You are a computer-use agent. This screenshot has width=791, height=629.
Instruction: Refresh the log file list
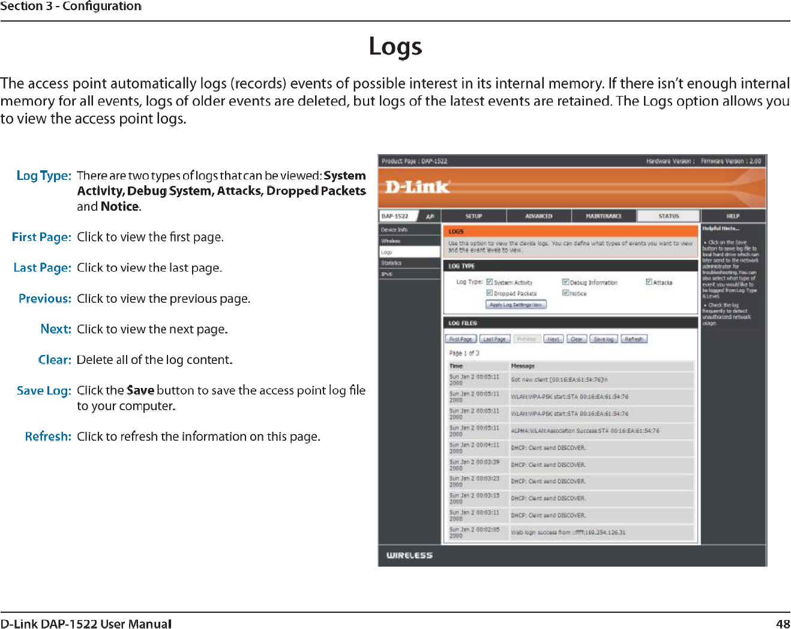(x=634, y=339)
